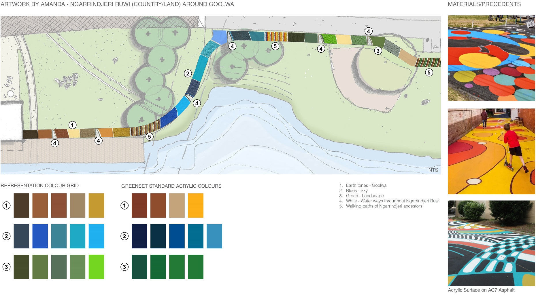Click map marker 3 near the green path
Image resolution: width=536 pixels, height=295 pixels.
pyautogui.click(x=378, y=51)
